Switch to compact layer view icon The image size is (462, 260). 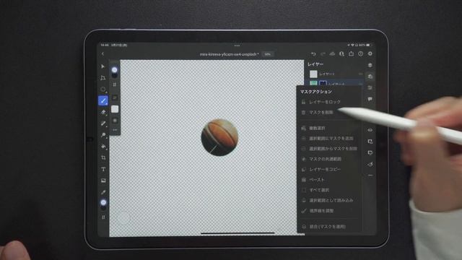[x=370, y=65]
